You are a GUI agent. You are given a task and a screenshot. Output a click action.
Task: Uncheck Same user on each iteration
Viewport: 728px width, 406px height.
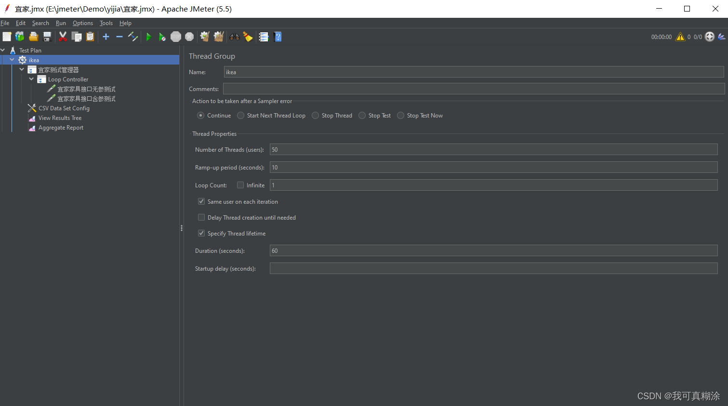(x=201, y=201)
